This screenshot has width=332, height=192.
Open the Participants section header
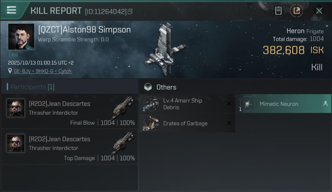point(32,87)
